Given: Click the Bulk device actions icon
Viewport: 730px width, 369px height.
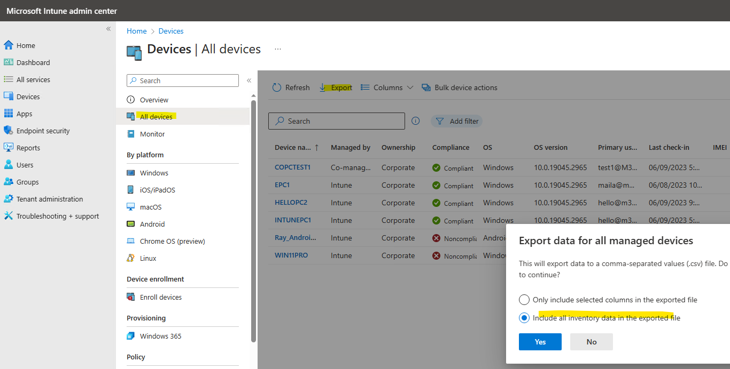Looking at the screenshot, I should coord(426,87).
